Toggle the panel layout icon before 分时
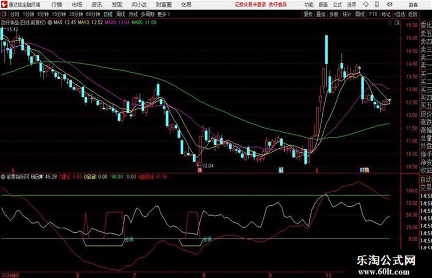The image size is (432, 278). (x=4, y=14)
